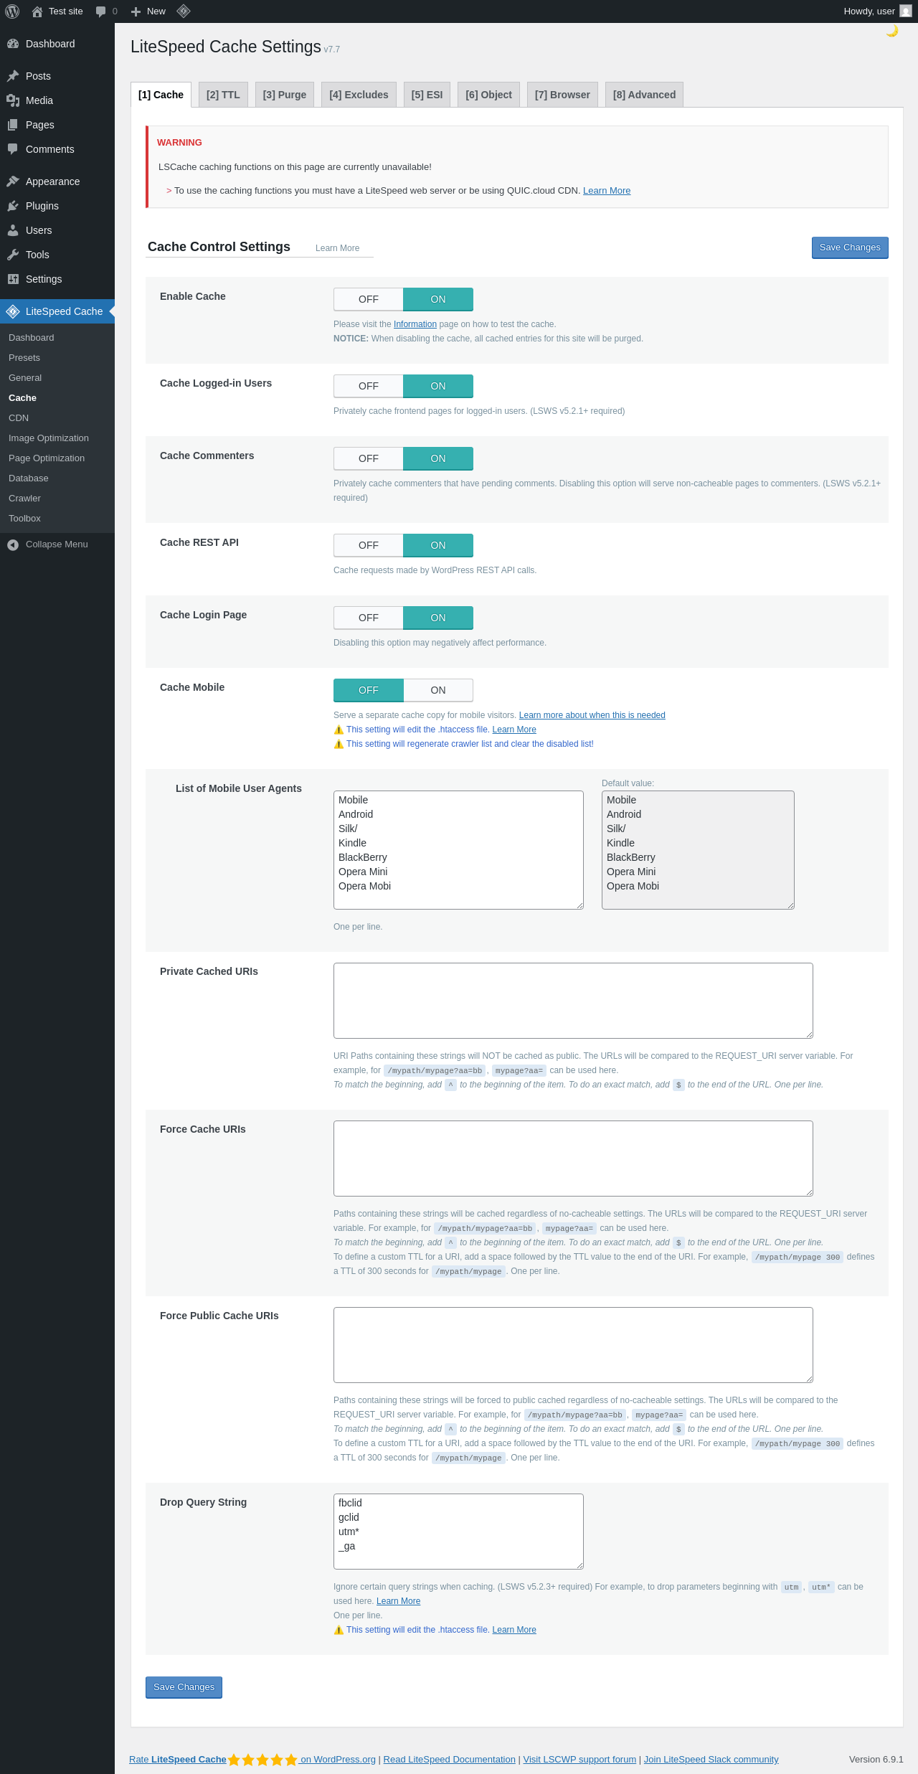Click the user avatar next to Howdy, user
The height and width of the screenshot is (1774, 918).
[906, 11]
